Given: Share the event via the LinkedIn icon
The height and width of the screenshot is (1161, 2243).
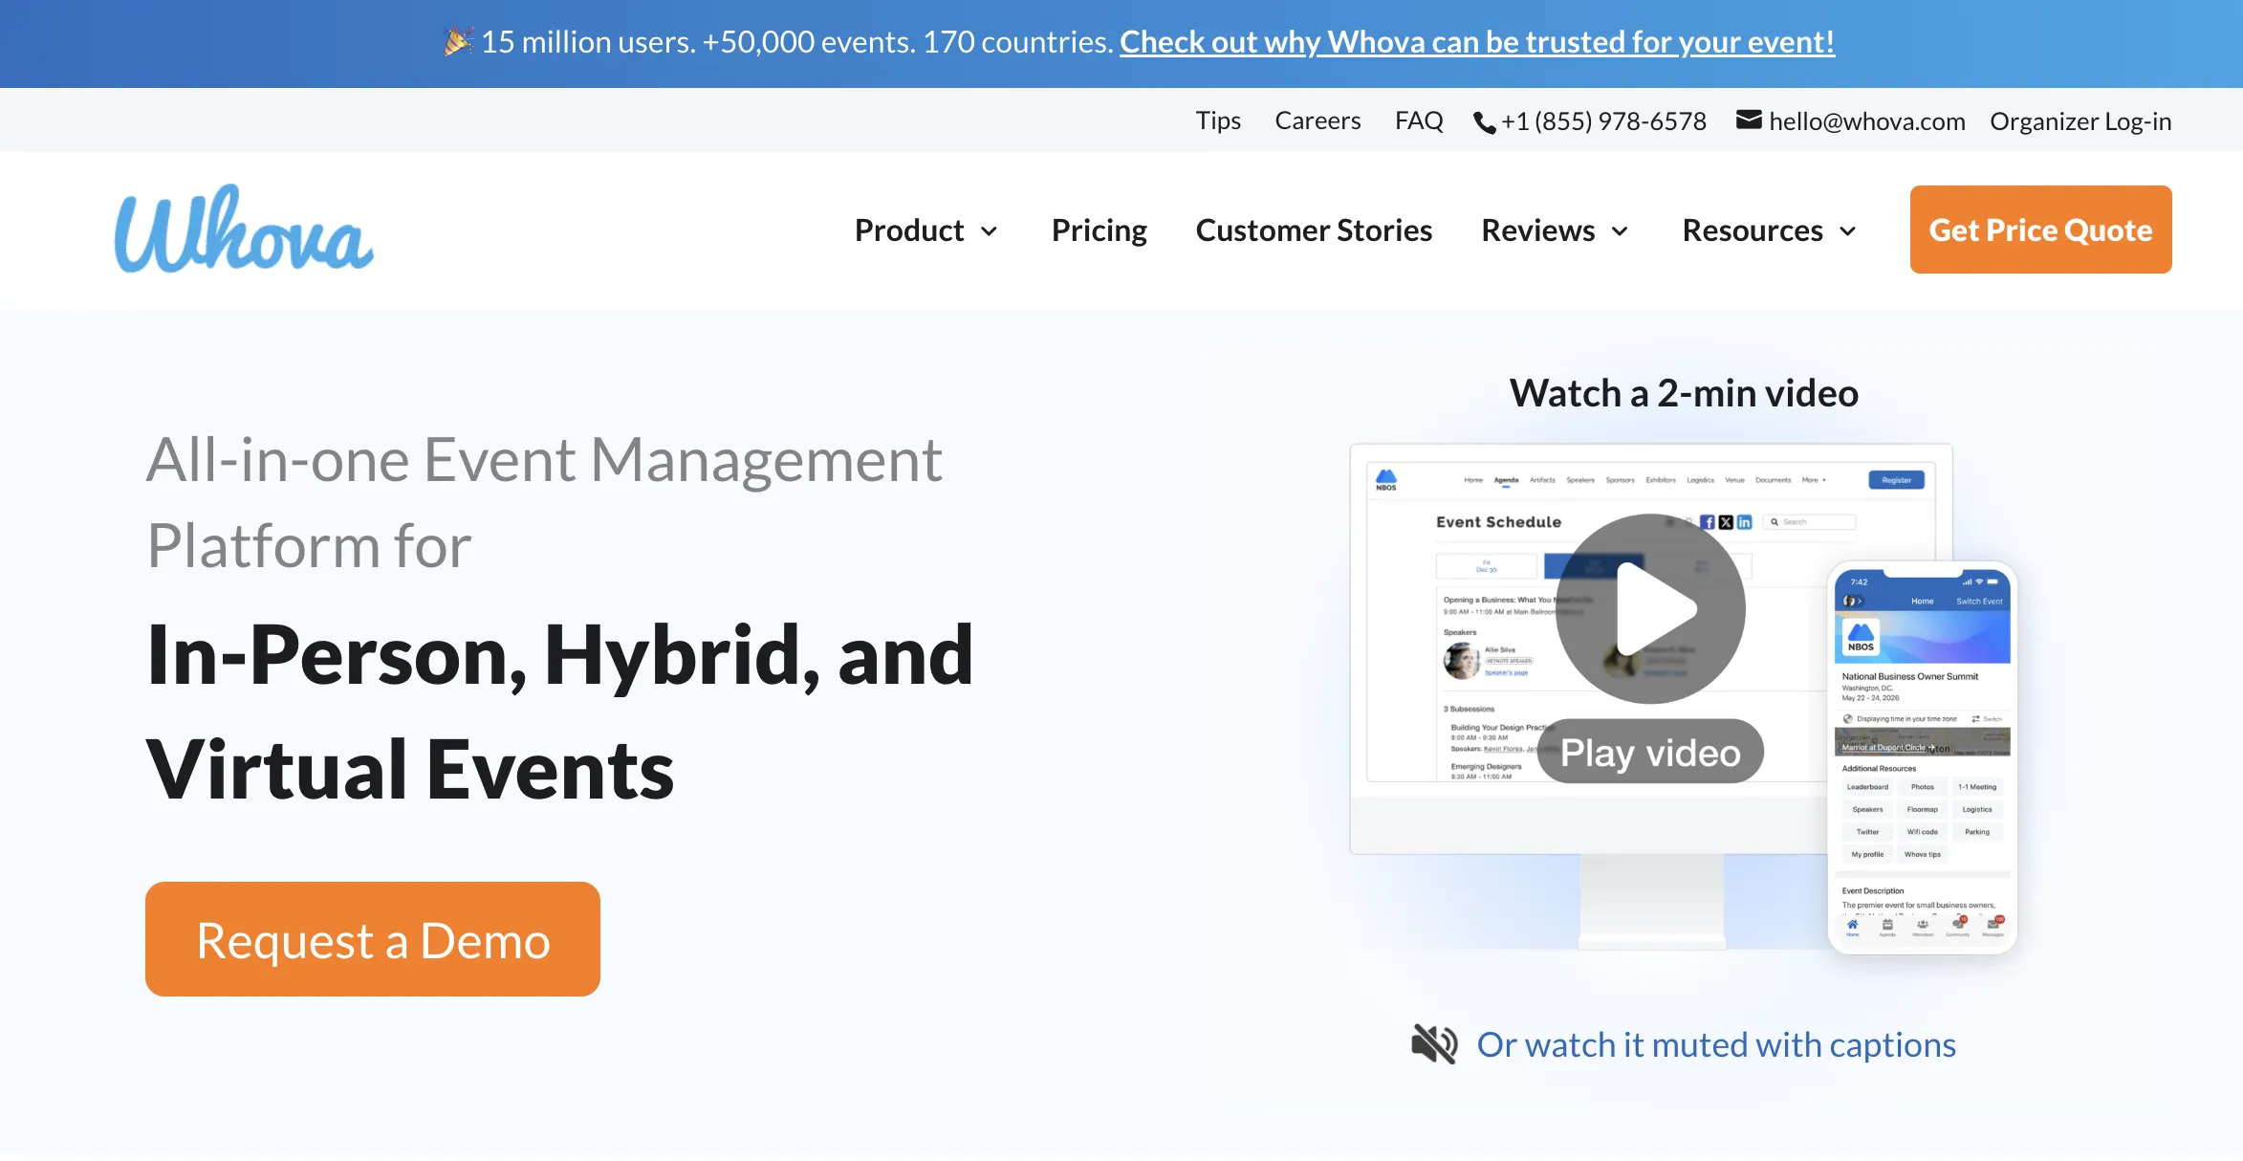Looking at the screenshot, I should coord(1744,522).
